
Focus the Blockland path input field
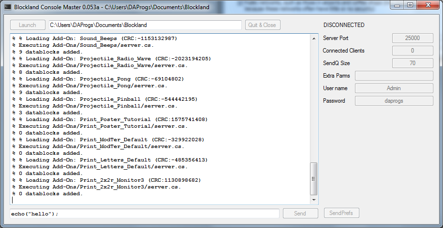(x=145, y=25)
